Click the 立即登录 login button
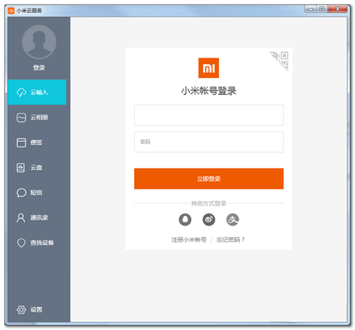The height and width of the screenshot is (330, 355). [209, 179]
